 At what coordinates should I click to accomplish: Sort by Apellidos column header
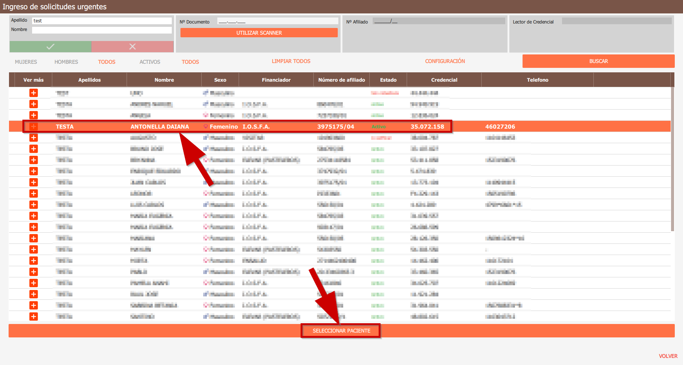(x=89, y=80)
